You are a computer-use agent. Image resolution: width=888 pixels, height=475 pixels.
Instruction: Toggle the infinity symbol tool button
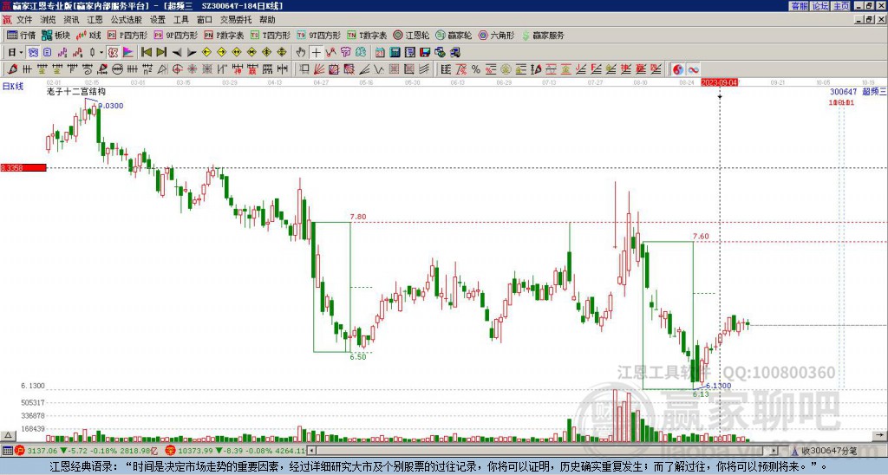tap(694, 68)
